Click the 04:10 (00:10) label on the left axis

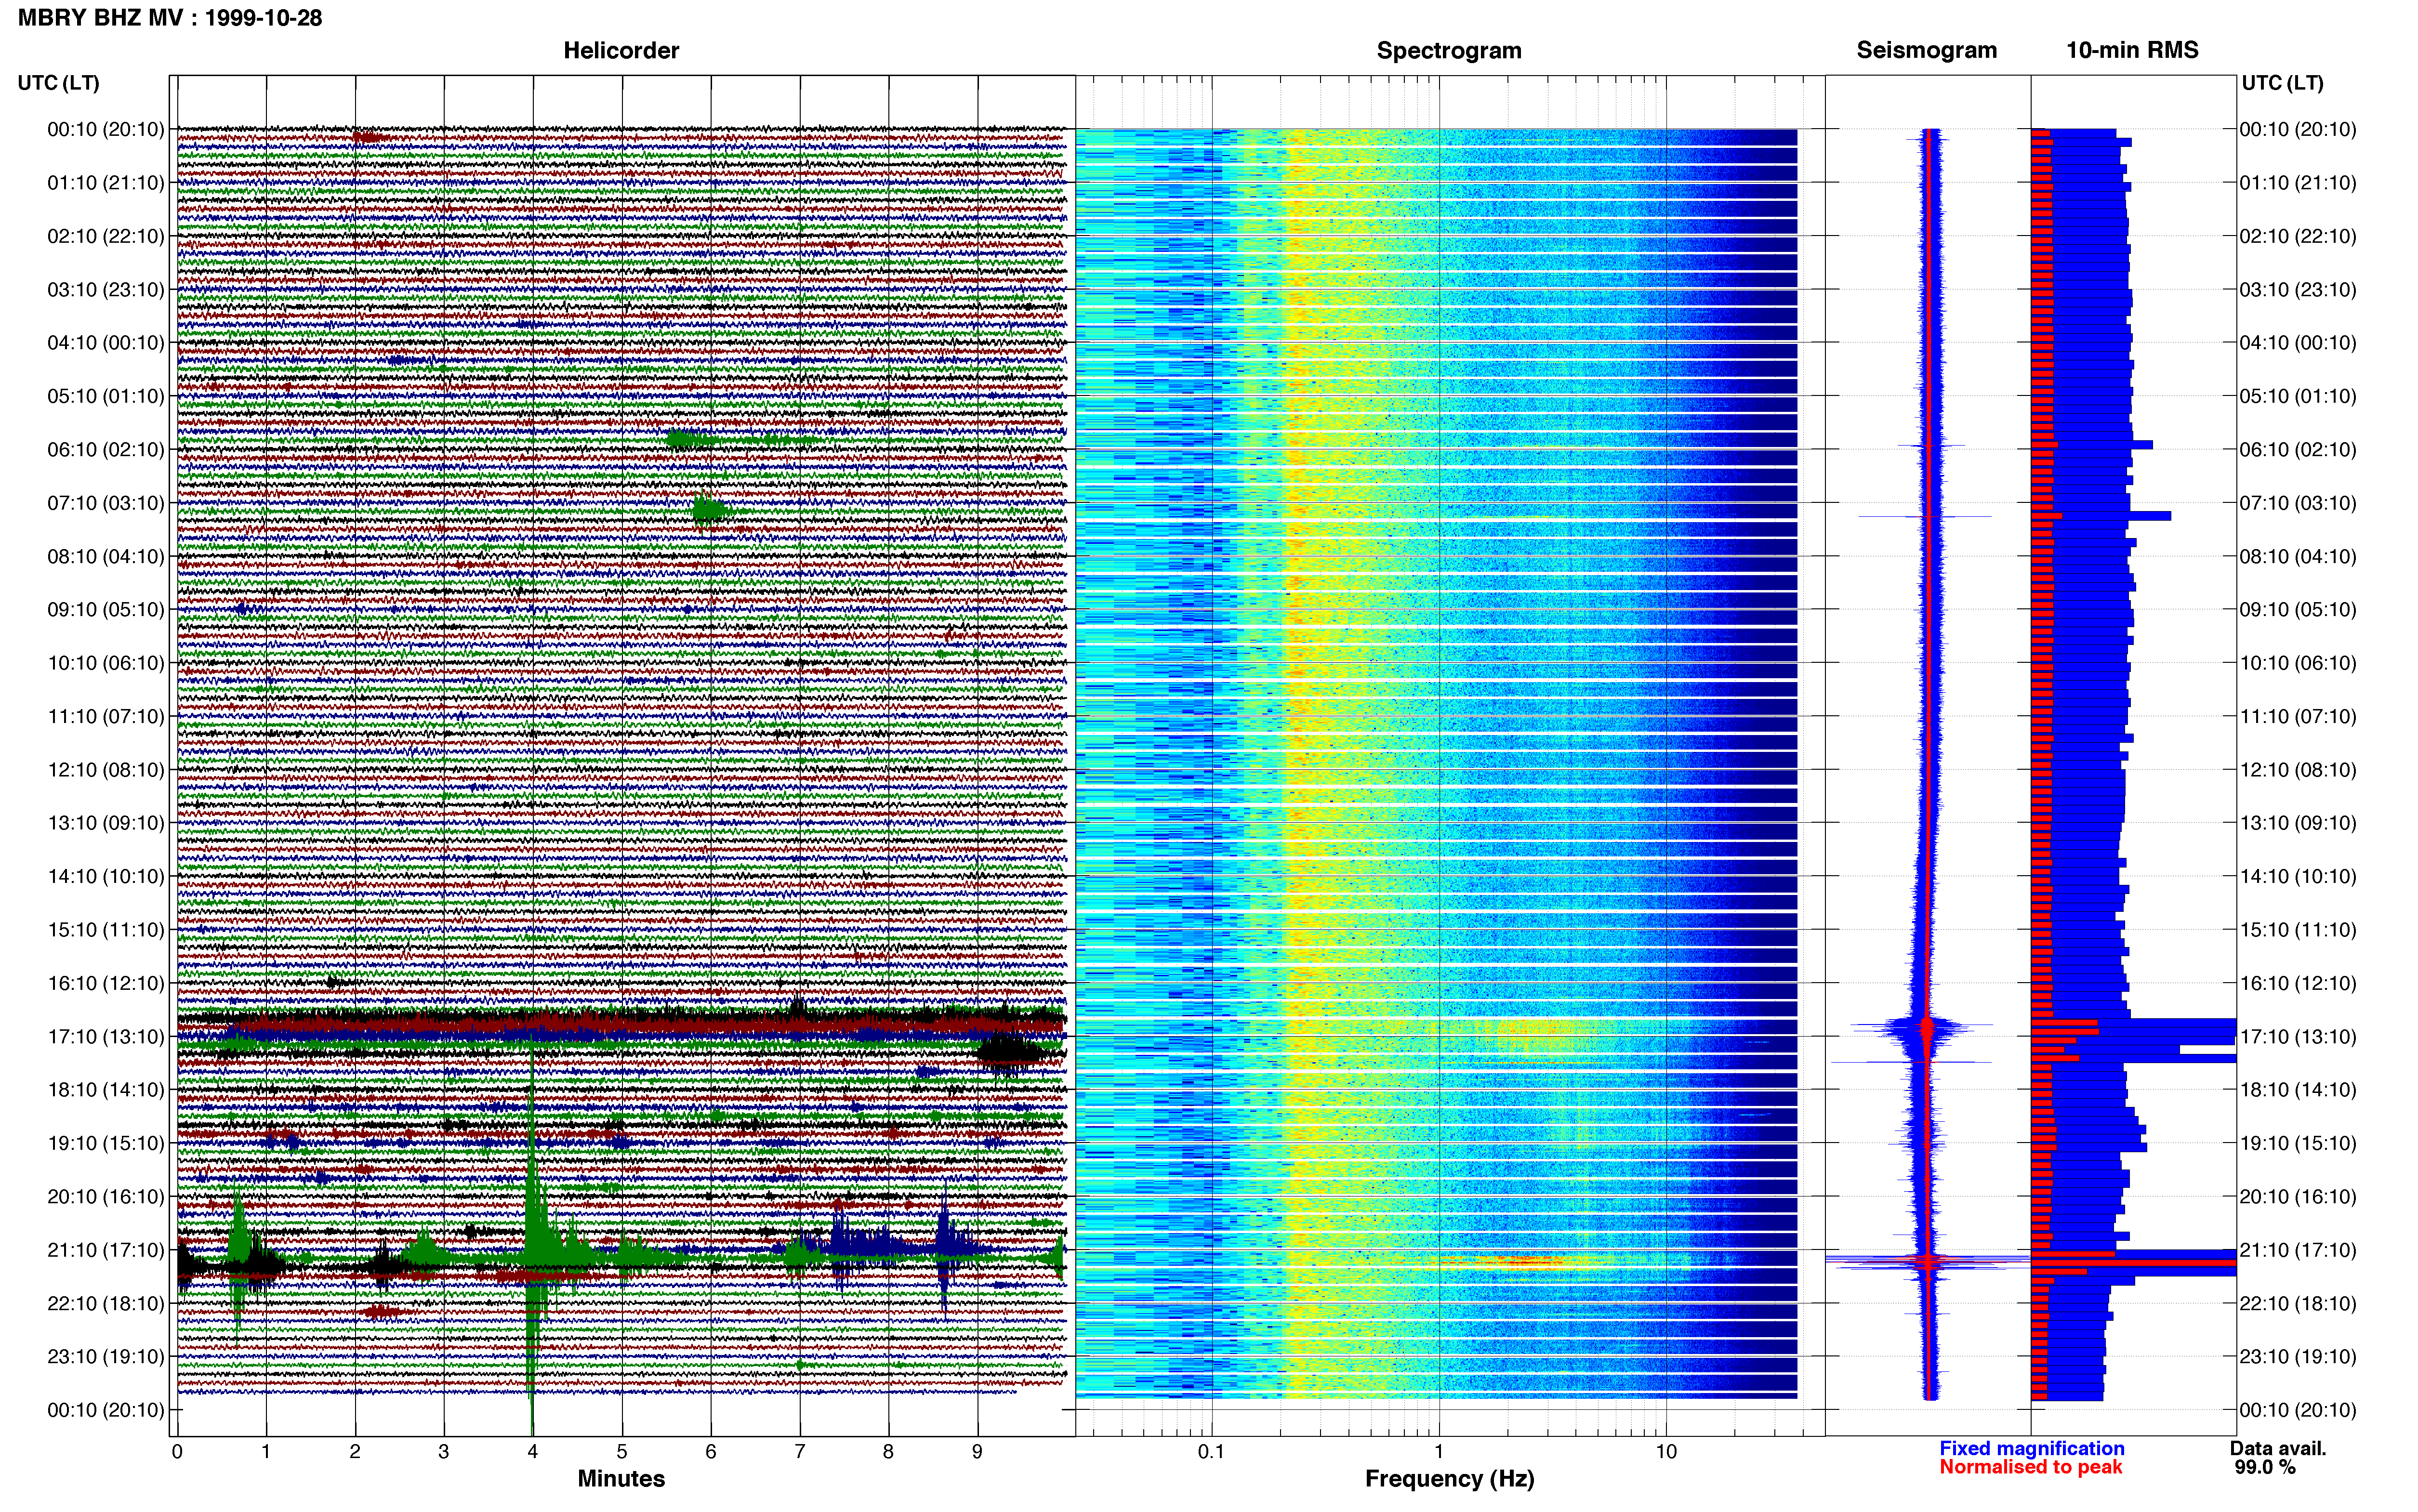(106, 343)
